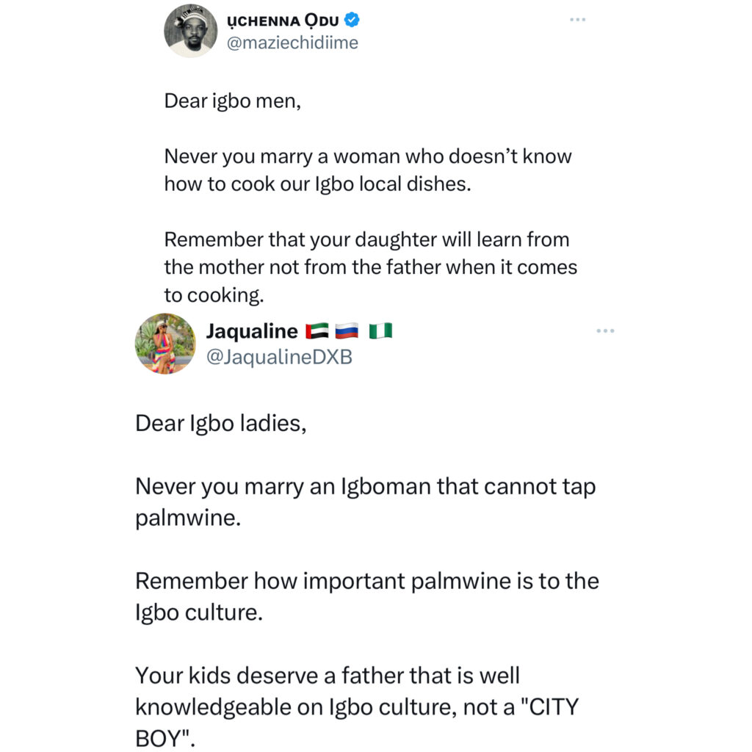Viewport: 752px width, 752px height.
Task: Click the @maziechidiime handle
Action: (x=294, y=43)
